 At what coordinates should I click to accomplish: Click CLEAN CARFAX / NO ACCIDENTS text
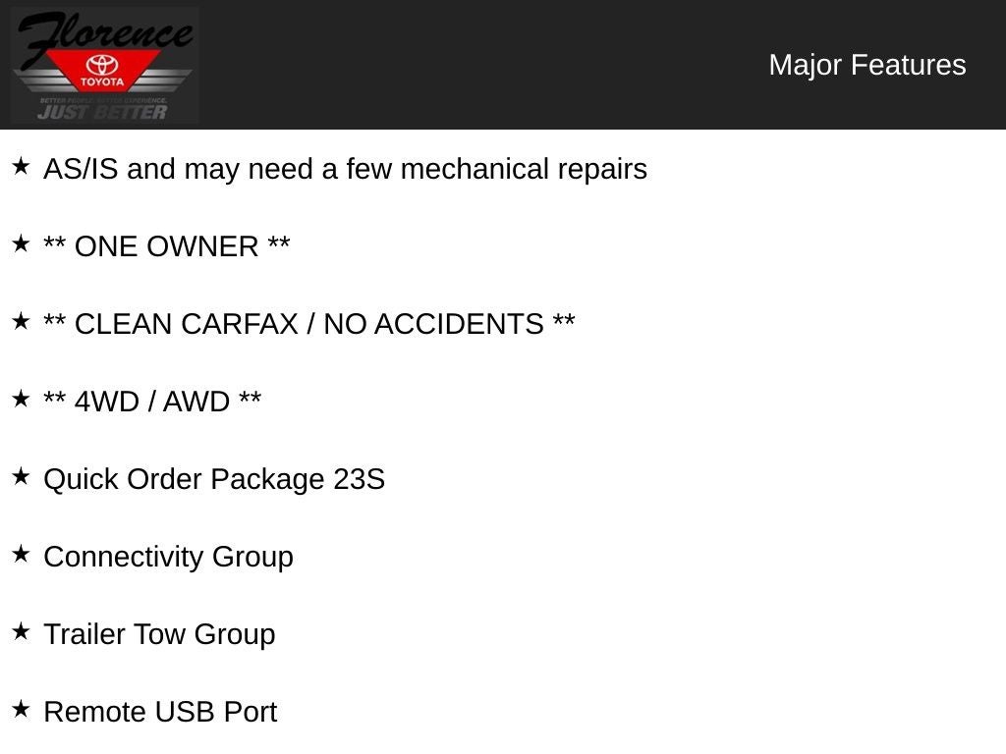(309, 324)
